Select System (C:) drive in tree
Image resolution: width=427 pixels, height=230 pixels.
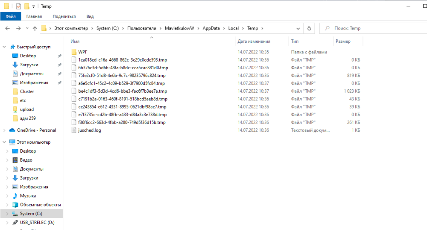point(32,214)
